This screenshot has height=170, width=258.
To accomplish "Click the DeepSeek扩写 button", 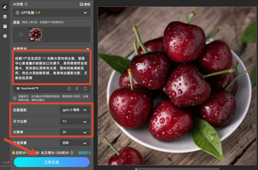I will tap(27, 88).
